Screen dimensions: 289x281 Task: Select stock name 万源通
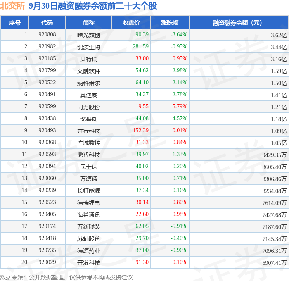[x=89, y=179]
